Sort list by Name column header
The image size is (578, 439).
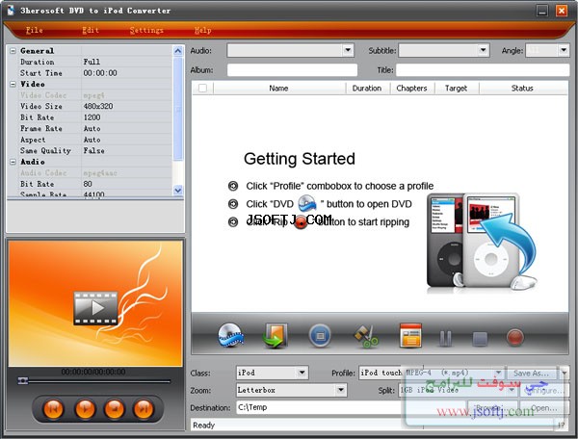pyautogui.click(x=278, y=88)
